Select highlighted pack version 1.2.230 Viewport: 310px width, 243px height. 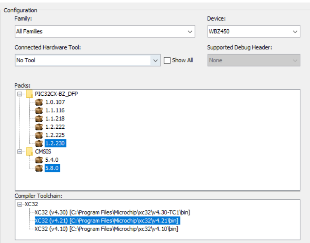(56, 143)
